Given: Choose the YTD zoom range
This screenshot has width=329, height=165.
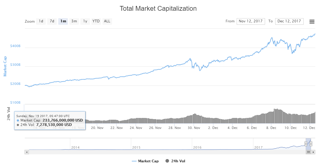Looking at the screenshot, I should coord(96,21).
